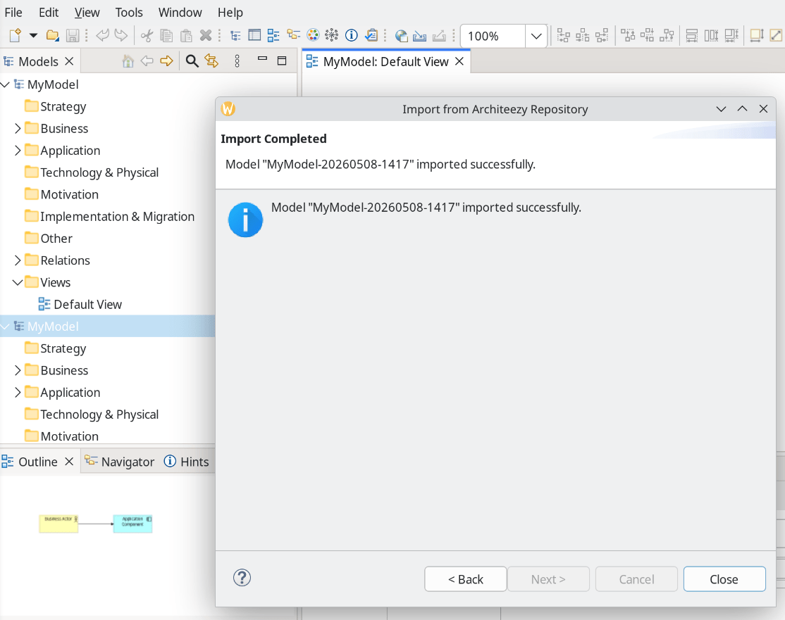Open the Edit menu

[49, 12]
